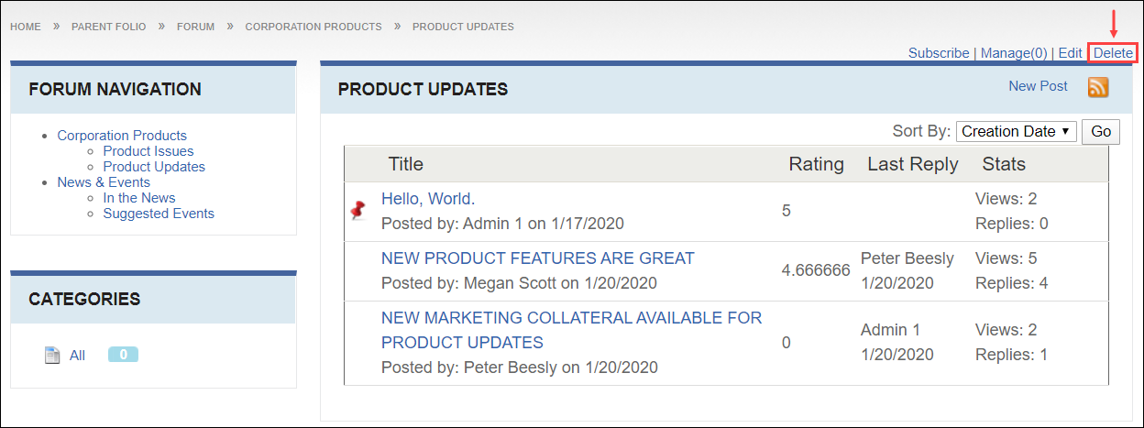Open News & Events in navigation
1144x428 pixels.
click(x=104, y=182)
